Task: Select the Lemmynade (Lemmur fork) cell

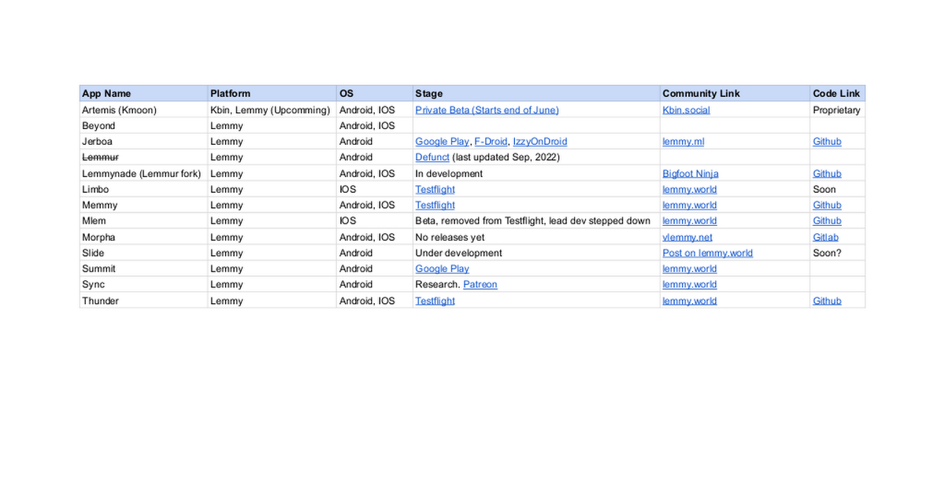Action: 144,173
